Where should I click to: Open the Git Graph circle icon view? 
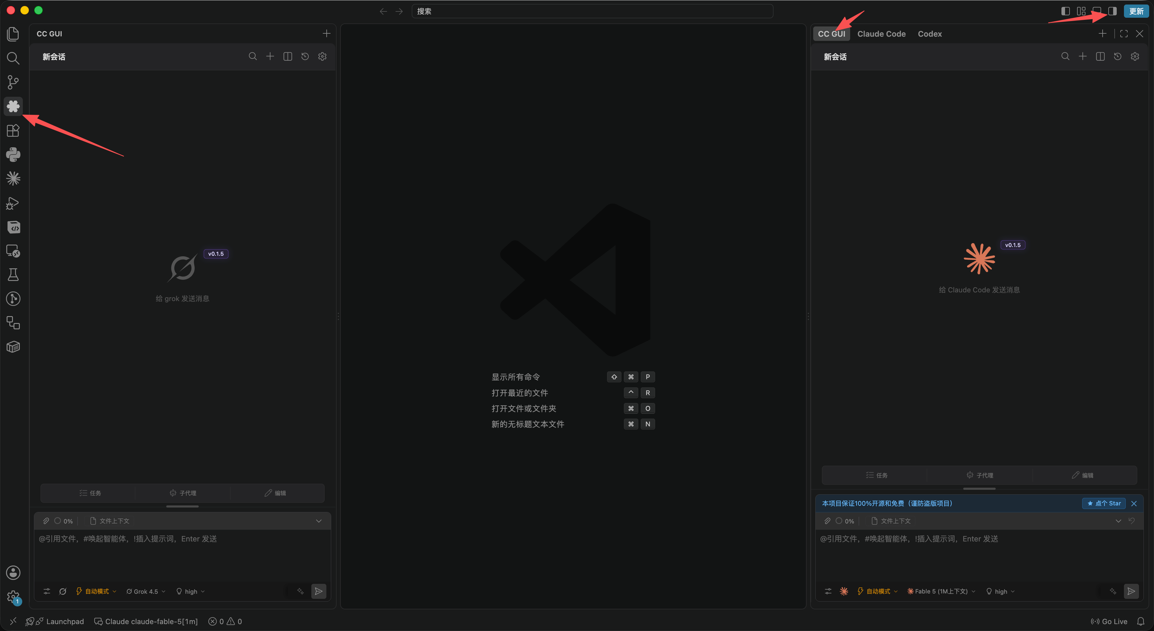13,299
